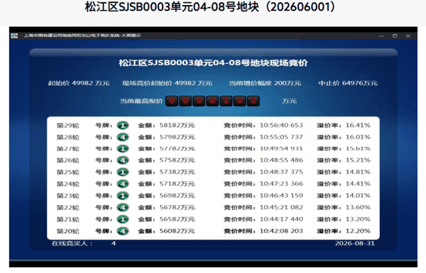Click the 当前增价幅度 200万元 text
Image resolution: width=426 pixels, height=273 pixels.
pyautogui.click(x=265, y=83)
